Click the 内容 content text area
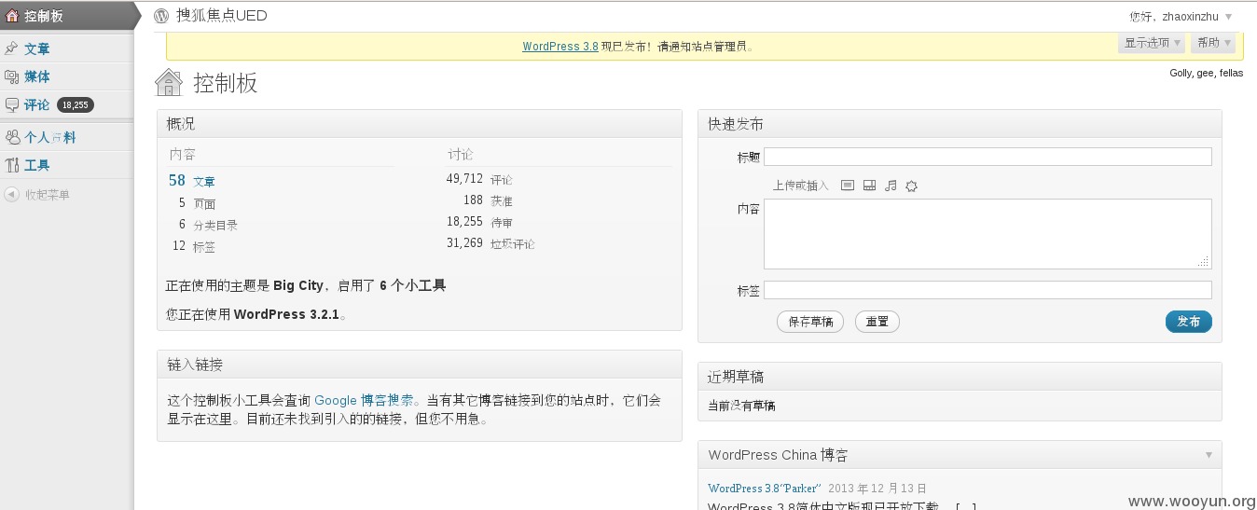Viewport: 1257px width, 510px height. (988, 234)
